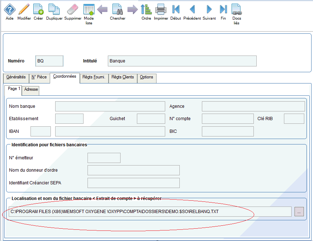Click the N° émetteur field
313x241 pixels.
104,158
